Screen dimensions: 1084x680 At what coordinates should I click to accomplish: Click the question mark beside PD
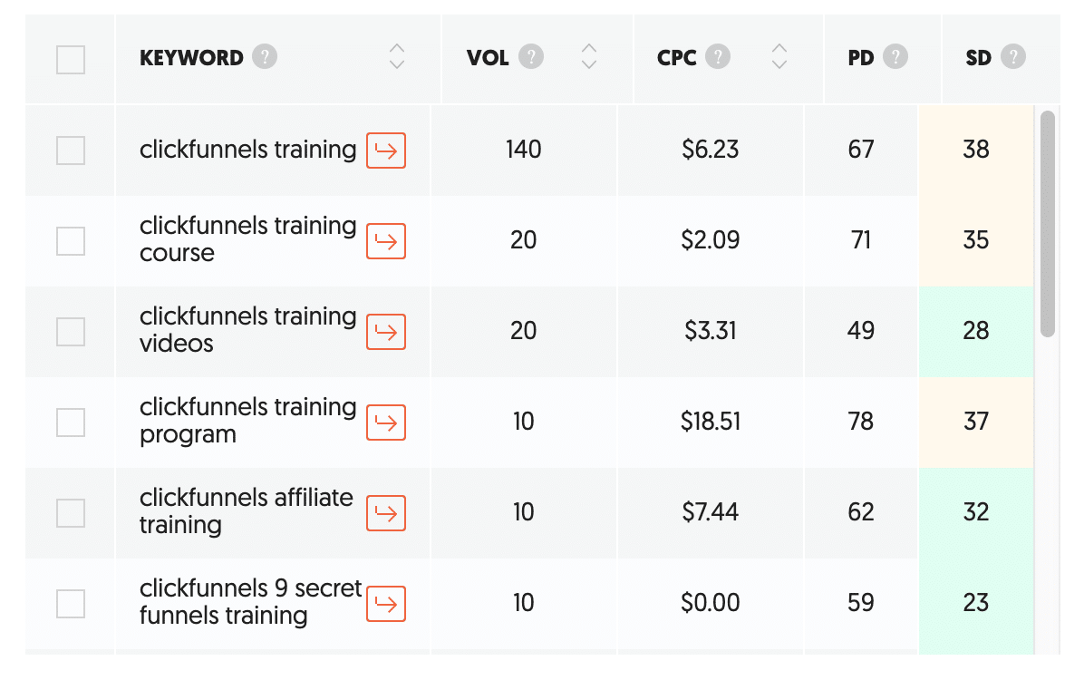(895, 57)
